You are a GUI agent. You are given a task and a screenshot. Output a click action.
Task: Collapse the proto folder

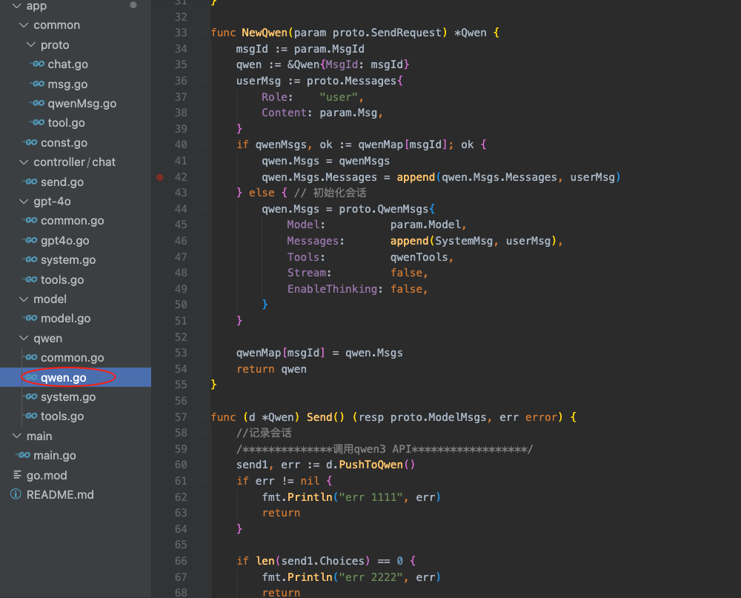[x=30, y=45]
